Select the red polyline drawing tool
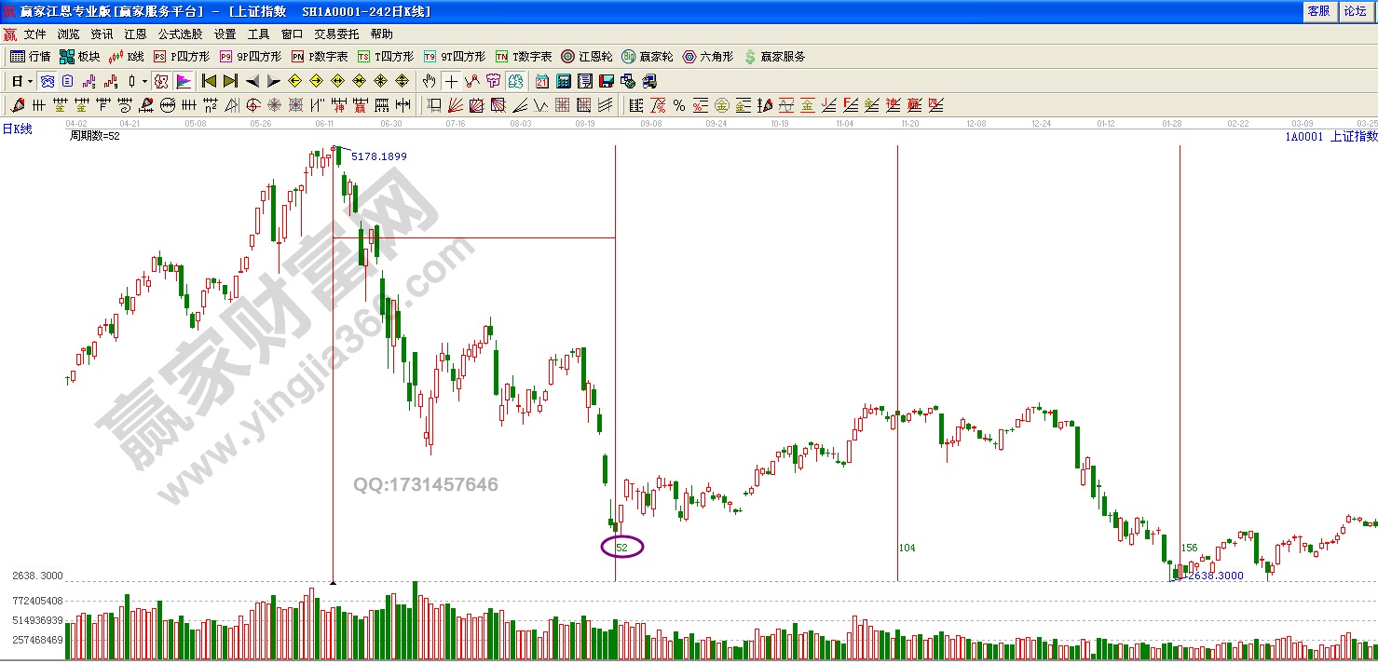1378x664 pixels. click(x=472, y=81)
